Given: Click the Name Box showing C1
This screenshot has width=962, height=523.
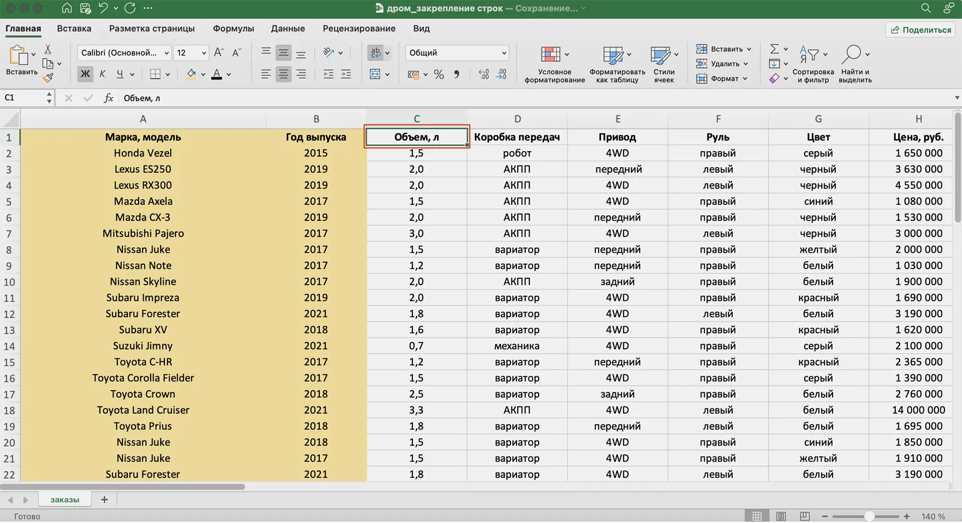Looking at the screenshot, I should [x=24, y=98].
